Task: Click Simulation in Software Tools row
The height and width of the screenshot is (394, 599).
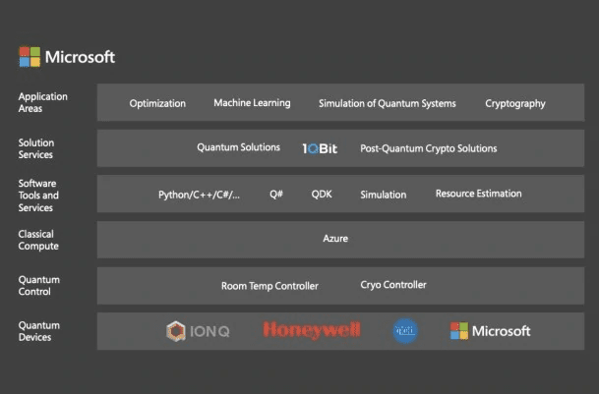Action: [384, 195]
